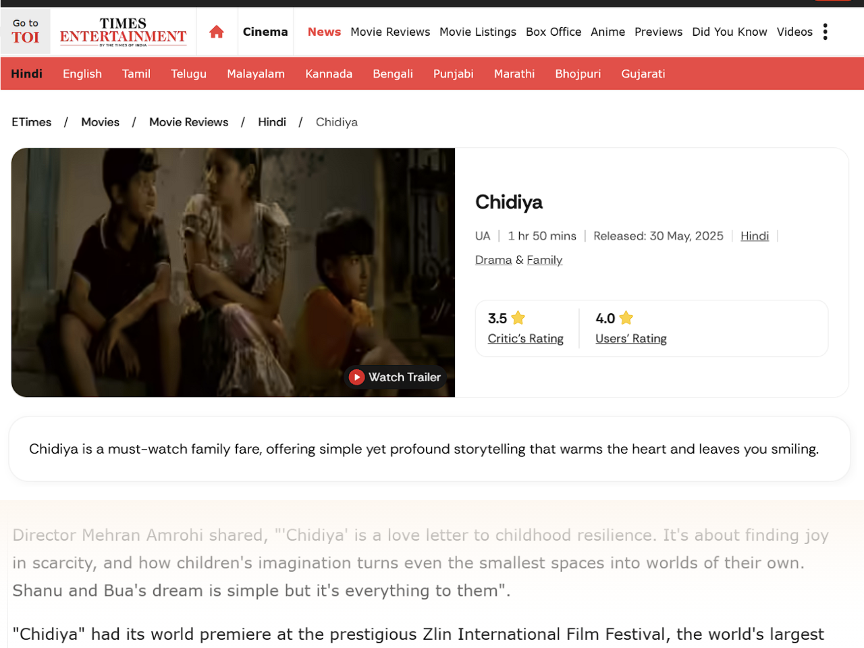Choose the Malayalam language tab
This screenshot has height=648, width=864.
coord(256,74)
